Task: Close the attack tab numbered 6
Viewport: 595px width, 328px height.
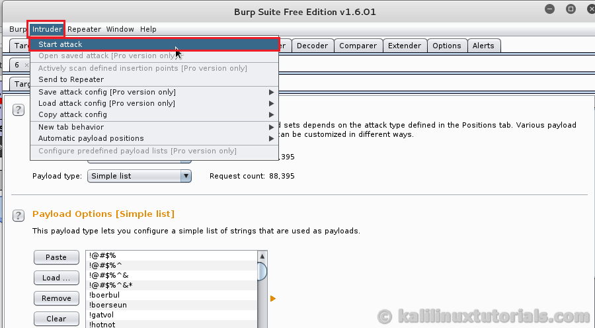Action: tap(26, 65)
